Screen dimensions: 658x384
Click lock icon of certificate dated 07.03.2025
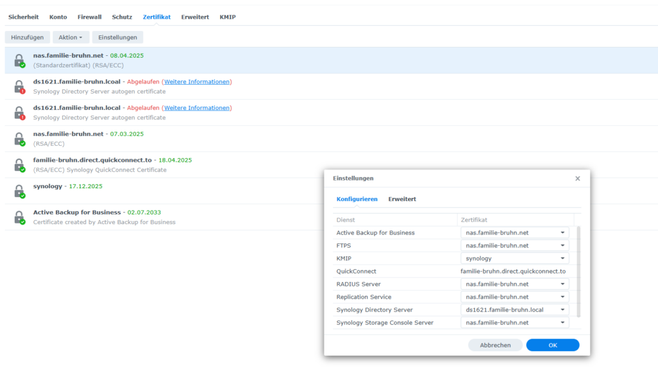pyautogui.click(x=19, y=139)
